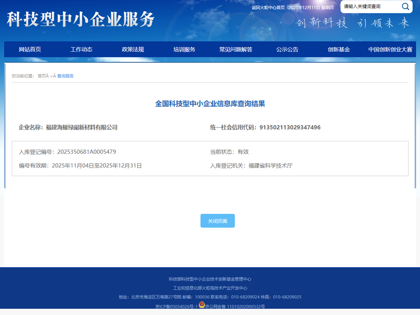Open the 培训服务 menu item
The width and height of the screenshot is (420, 315).
184,49
